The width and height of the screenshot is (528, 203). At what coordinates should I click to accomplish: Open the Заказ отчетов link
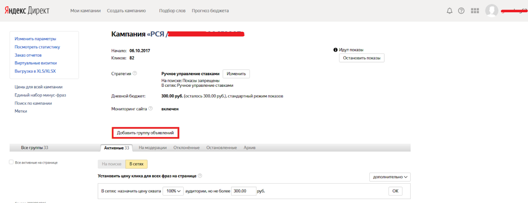(x=28, y=55)
